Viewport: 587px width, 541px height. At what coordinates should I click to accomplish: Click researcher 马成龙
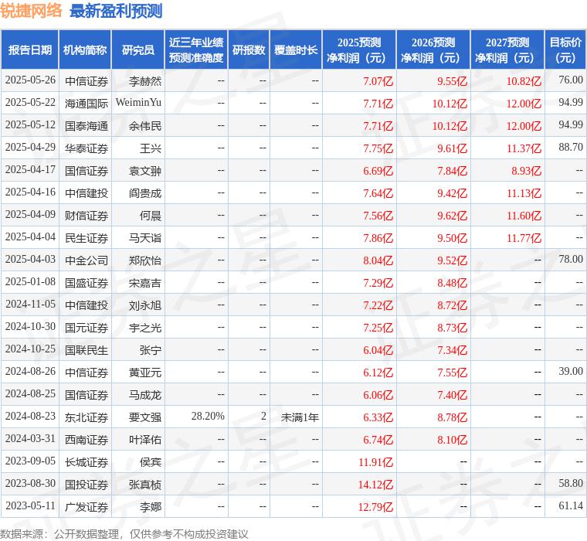coord(145,395)
